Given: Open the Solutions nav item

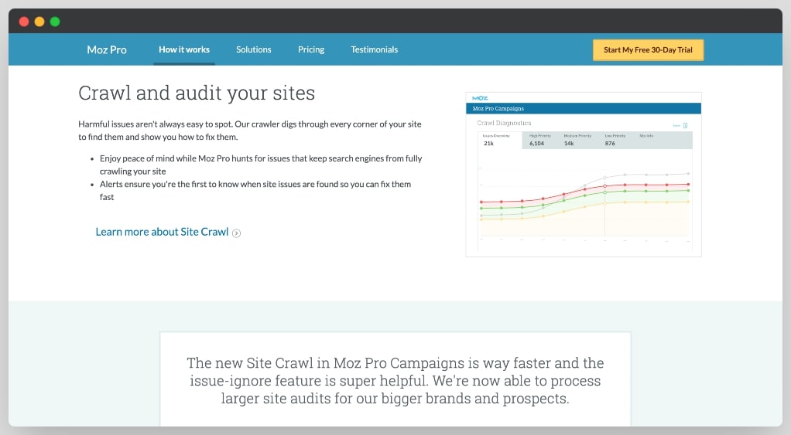Looking at the screenshot, I should [254, 49].
